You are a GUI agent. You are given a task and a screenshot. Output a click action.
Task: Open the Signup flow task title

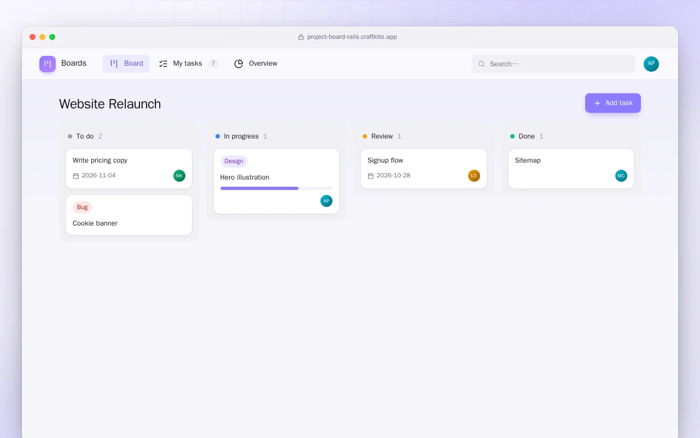386,160
